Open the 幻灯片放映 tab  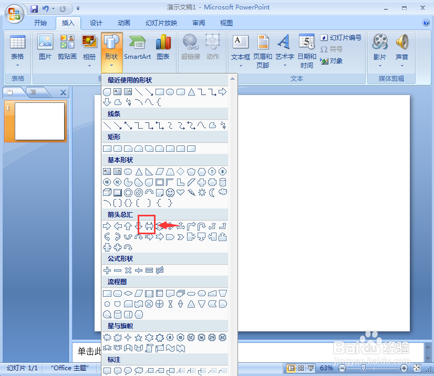point(161,23)
